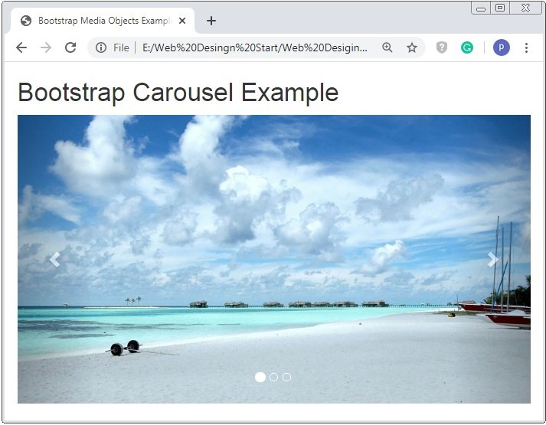Click the globe favicon on the tab
Screen dimensions: 546x425
coord(26,21)
